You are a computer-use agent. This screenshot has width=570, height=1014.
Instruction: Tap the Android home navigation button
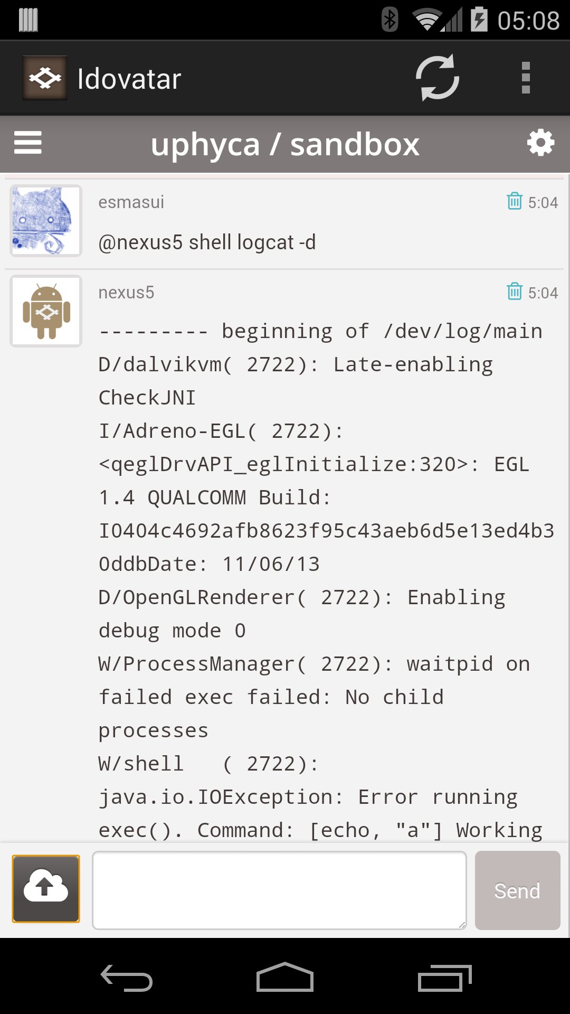(x=285, y=978)
